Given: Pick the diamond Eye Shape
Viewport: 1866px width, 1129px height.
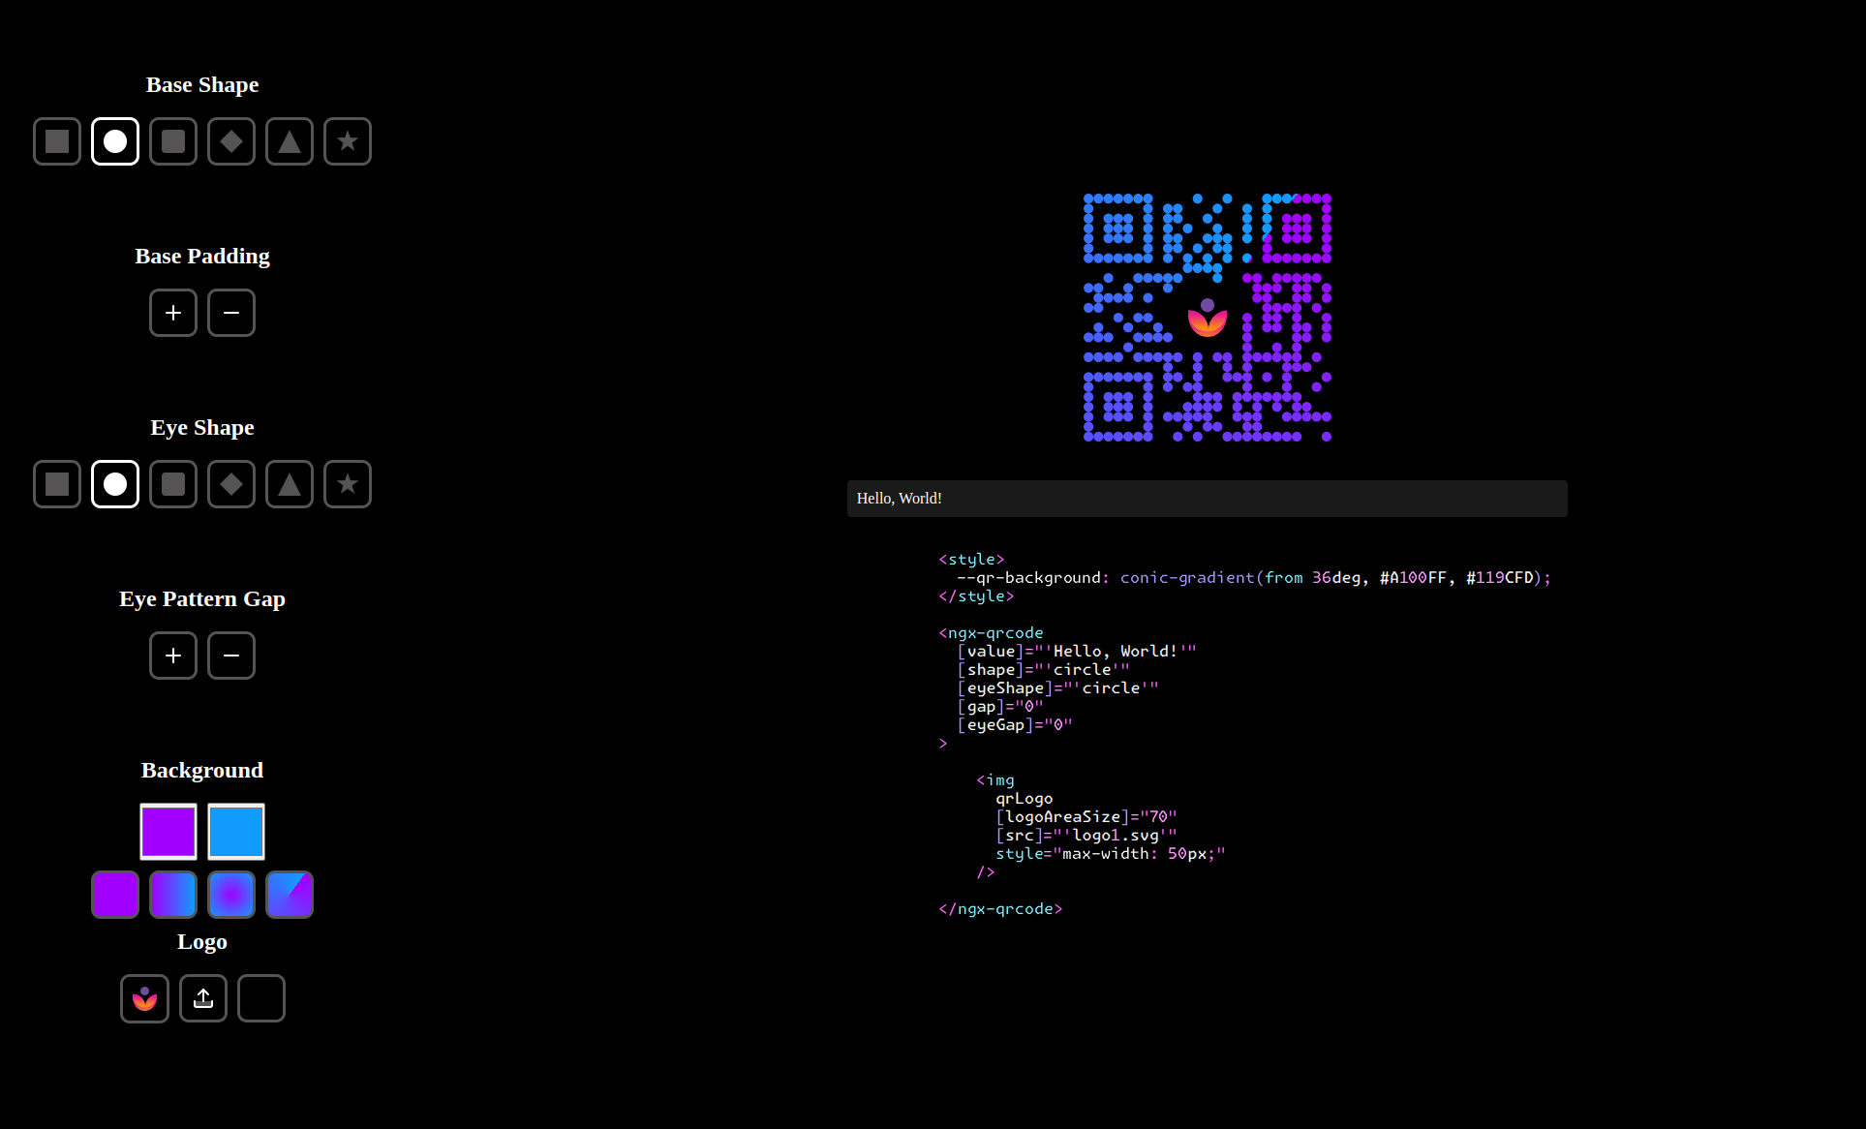Looking at the screenshot, I should pyautogui.click(x=231, y=484).
